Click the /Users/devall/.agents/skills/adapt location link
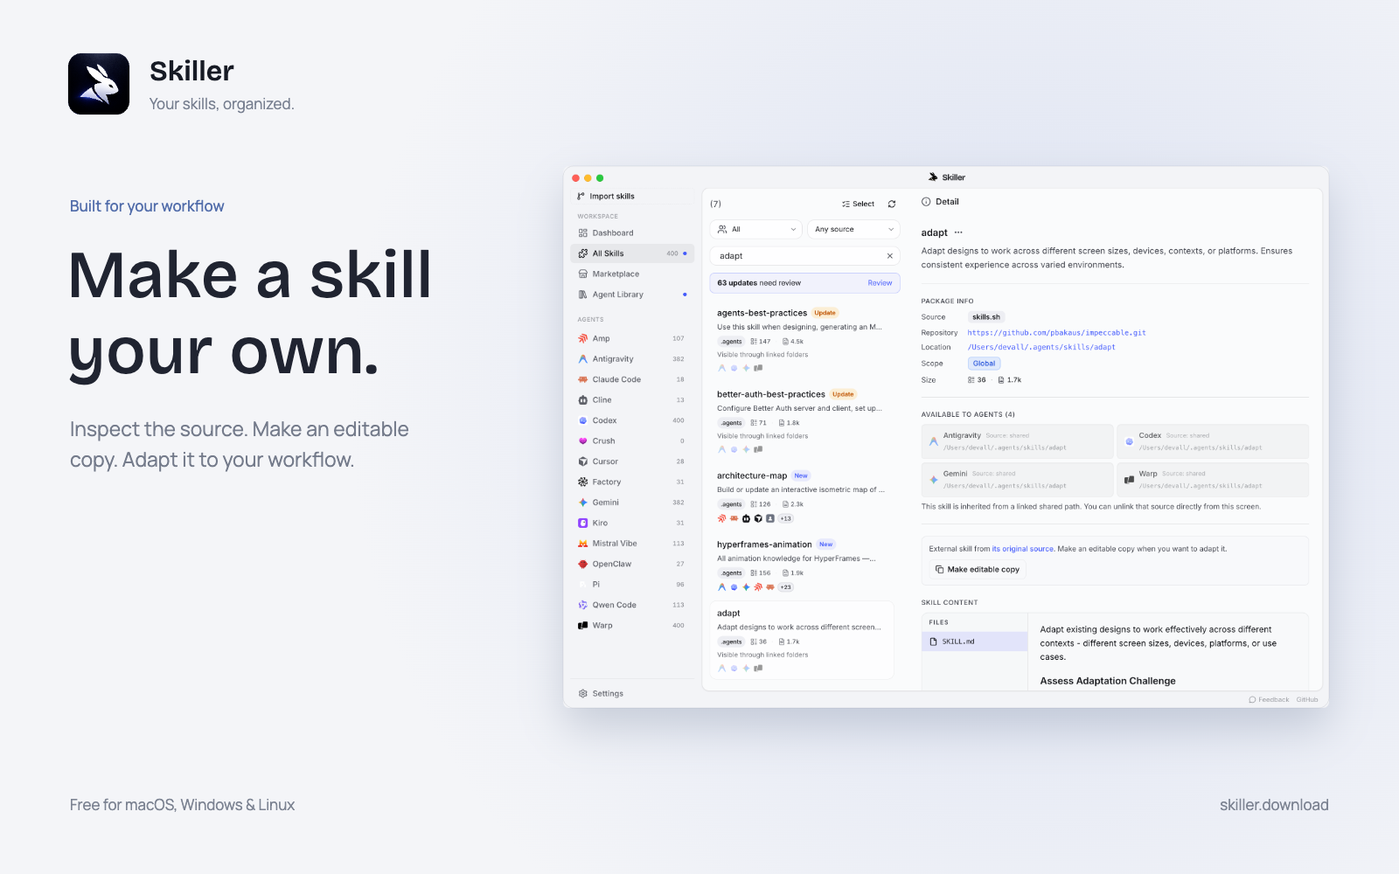Image resolution: width=1399 pixels, height=874 pixels. tap(1041, 347)
